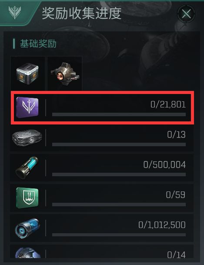Select the grey armored case icon
Screen dimensions: 204x265
click(x=27, y=138)
